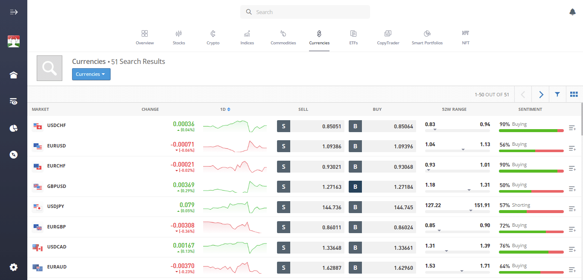Switch to grid view layout
This screenshot has height=280, width=583.
[x=574, y=94]
